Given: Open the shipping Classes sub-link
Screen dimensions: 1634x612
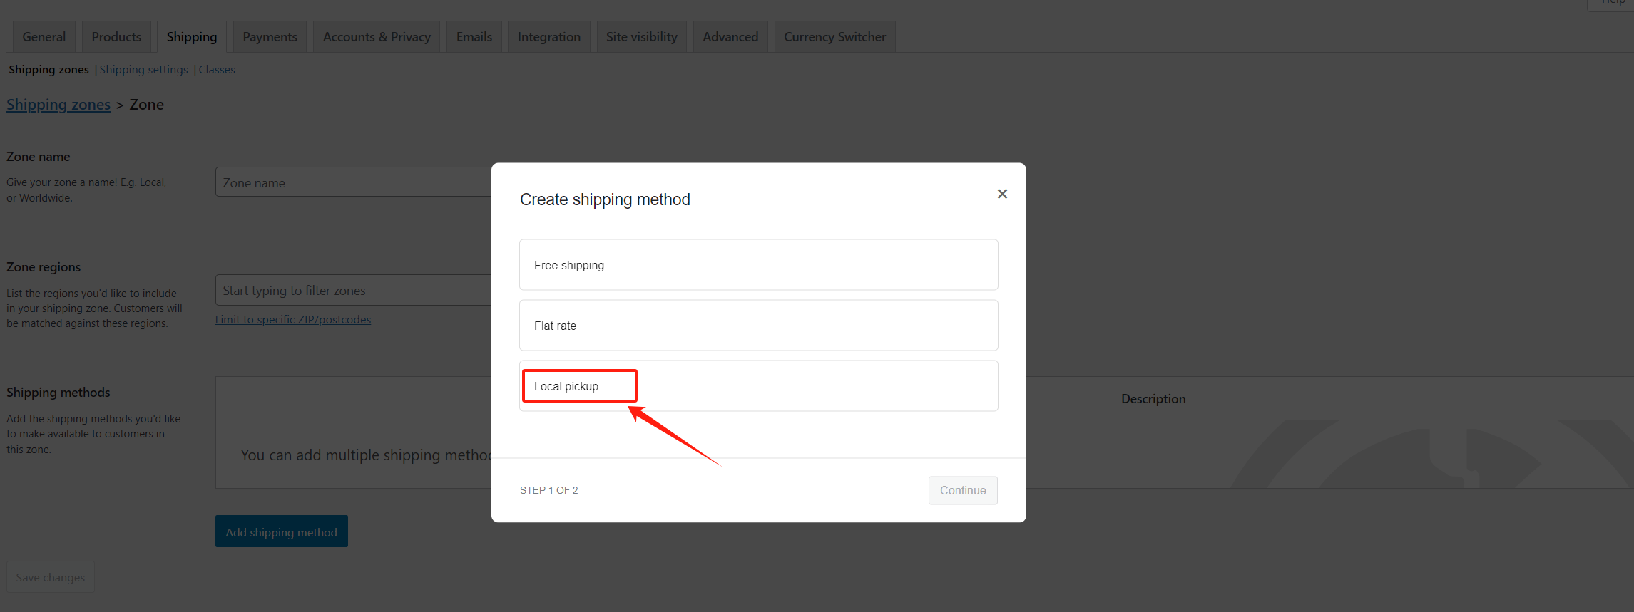Looking at the screenshot, I should [x=217, y=70].
